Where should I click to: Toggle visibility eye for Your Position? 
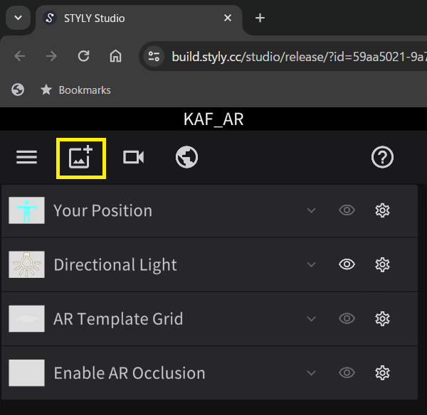347,210
